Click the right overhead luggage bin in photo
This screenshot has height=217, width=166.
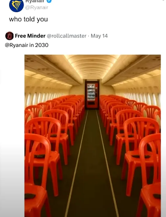(132, 69)
